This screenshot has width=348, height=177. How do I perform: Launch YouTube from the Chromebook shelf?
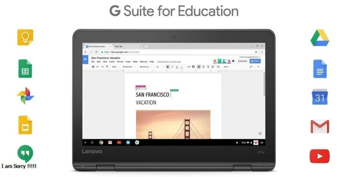pyautogui.click(x=119, y=143)
